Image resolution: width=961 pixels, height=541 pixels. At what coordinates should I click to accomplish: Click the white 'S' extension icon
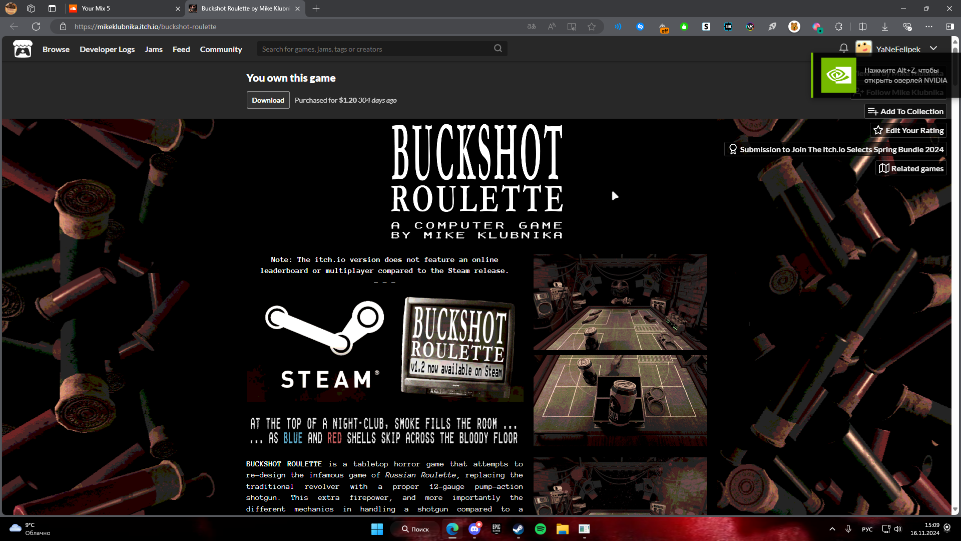(x=706, y=27)
